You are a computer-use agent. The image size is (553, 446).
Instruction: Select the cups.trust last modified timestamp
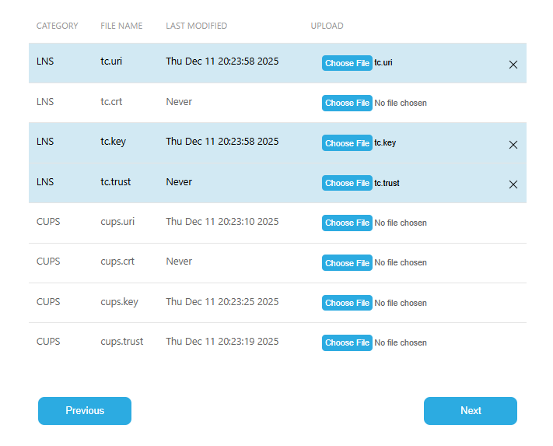click(x=222, y=342)
